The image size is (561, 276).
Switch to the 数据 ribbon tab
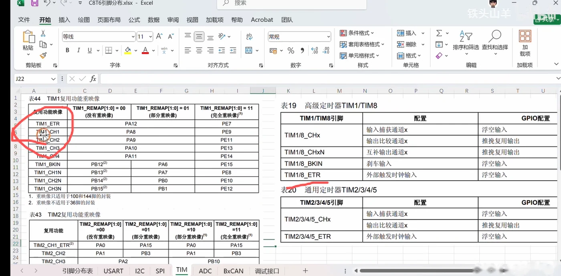pos(153,20)
